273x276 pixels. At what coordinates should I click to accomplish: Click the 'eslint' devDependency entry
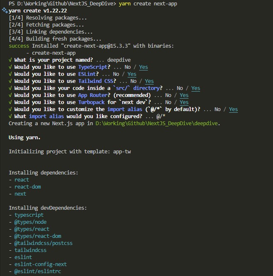pos(23,257)
